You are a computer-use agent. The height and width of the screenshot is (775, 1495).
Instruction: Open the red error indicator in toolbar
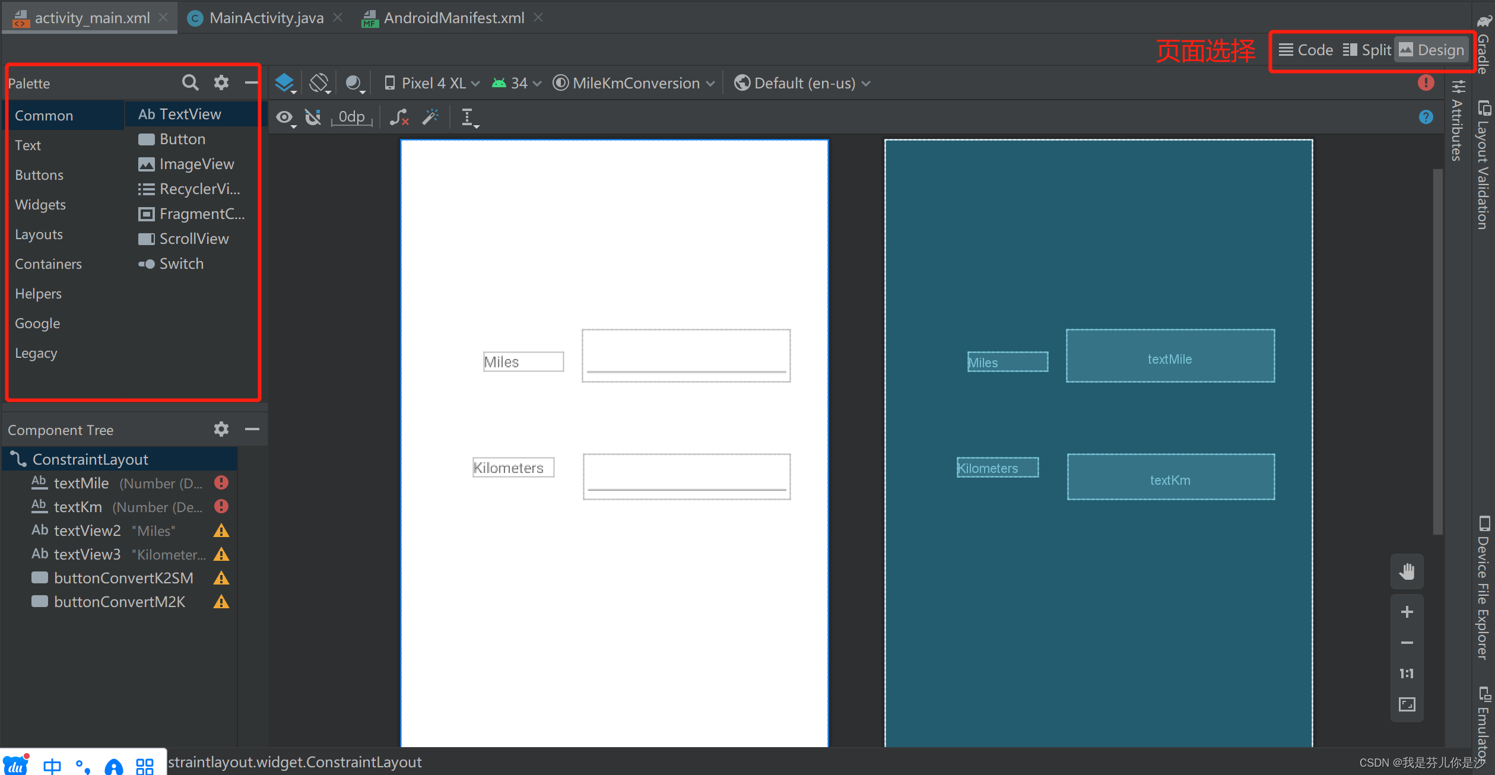tap(1426, 83)
